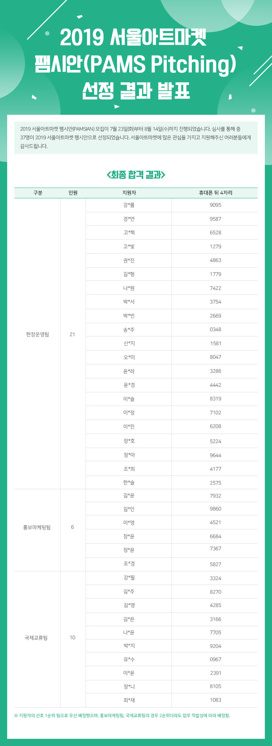This screenshot has width=272, height=746.
Task: Click applicant name 김*인
Action: tap(129, 509)
